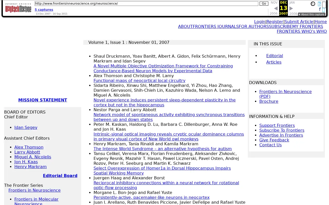Open the Wayback help question-mark icon
The width and height of the screenshot is (329, 205).
click(319, 4)
